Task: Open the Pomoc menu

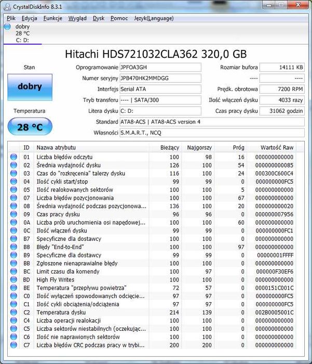Action: [x=119, y=18]
